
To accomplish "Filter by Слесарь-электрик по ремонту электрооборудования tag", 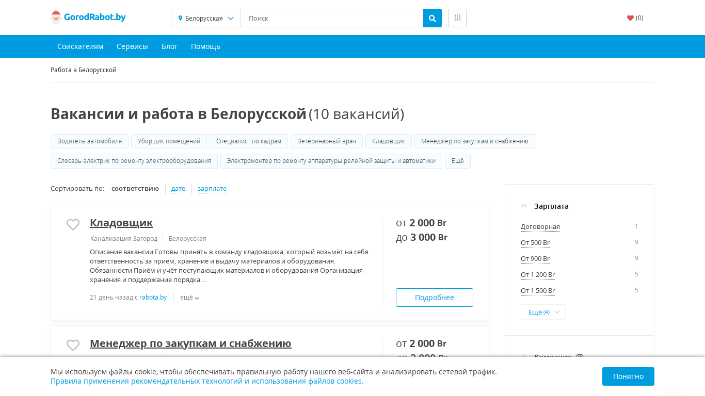I will (x=134, y=161).
